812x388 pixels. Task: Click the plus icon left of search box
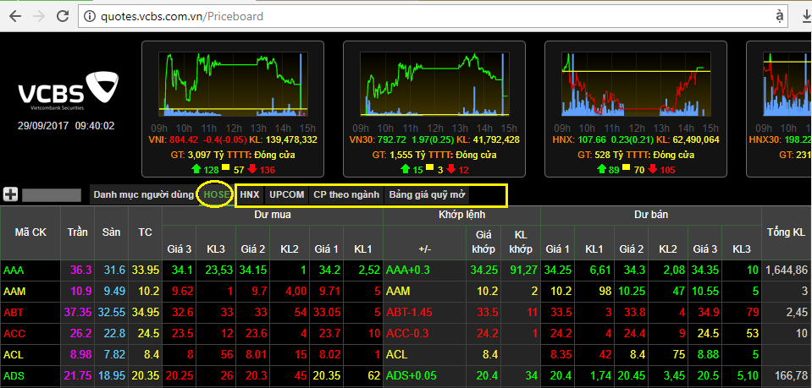point(11,194)
